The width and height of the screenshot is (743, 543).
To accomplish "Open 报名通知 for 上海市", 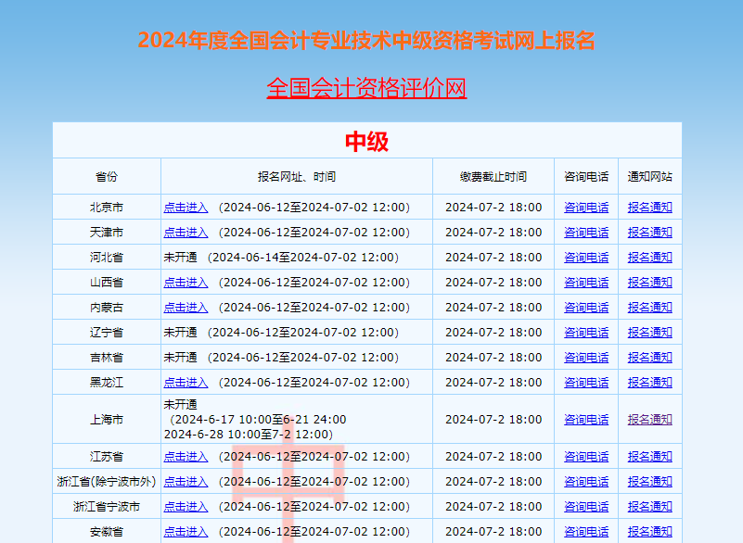I will click(x=649, y=419).
